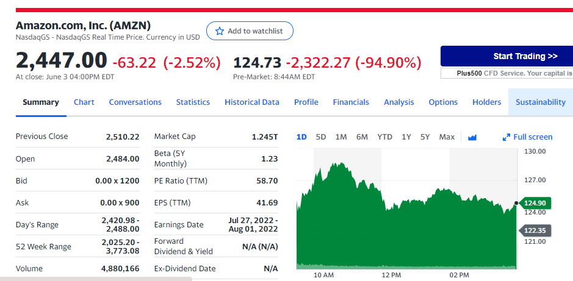Click the PE Ratio value 58.70
The width and height of the screenshot is (573, 281).
[267, 180]
